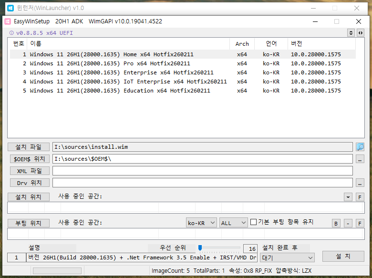Open the 설치 완료 후 대기 dropdown
The image size is (372, 278).
click(287, 257)
